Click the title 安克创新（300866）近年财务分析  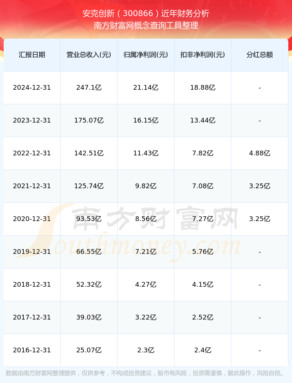(146, 13)
